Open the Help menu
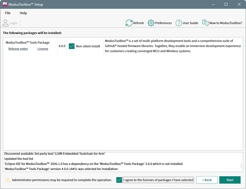Screen dimensions: 246x189 pos(23,13)
